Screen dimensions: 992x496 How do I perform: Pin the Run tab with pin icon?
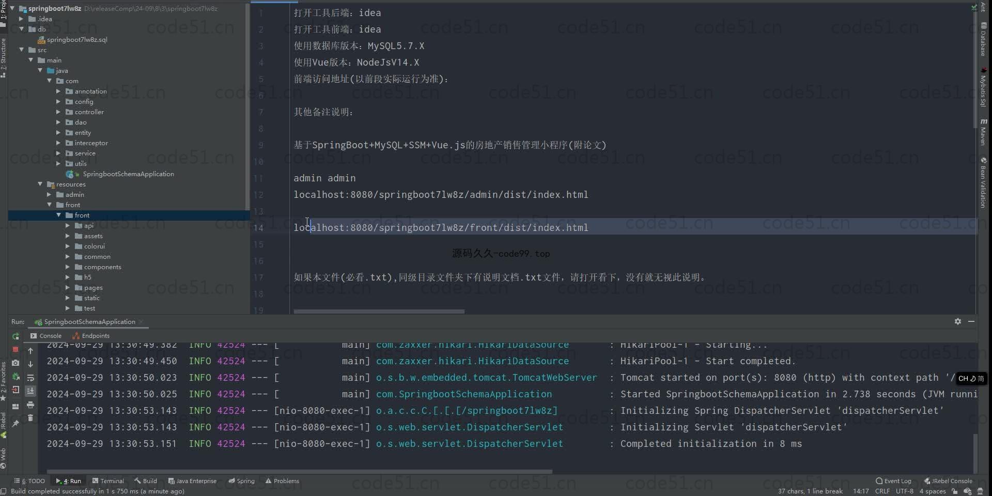[16, 423]
